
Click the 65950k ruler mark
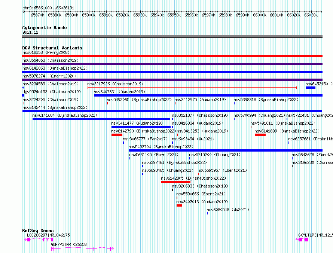(174, 15)
